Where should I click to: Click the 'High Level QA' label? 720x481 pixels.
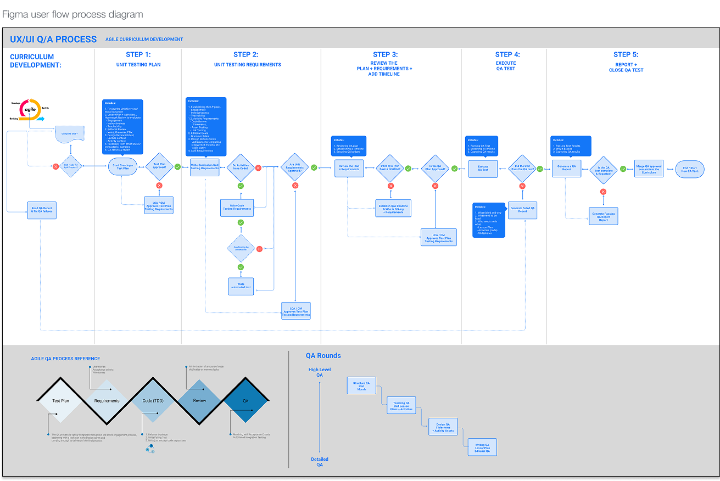(x=320, y=372)
